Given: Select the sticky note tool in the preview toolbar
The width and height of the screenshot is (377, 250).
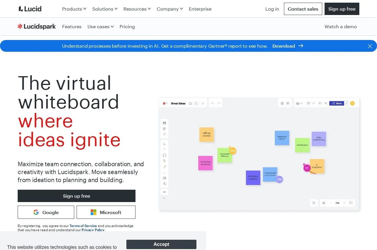Looking at the screenshot, I should point(164,155).
